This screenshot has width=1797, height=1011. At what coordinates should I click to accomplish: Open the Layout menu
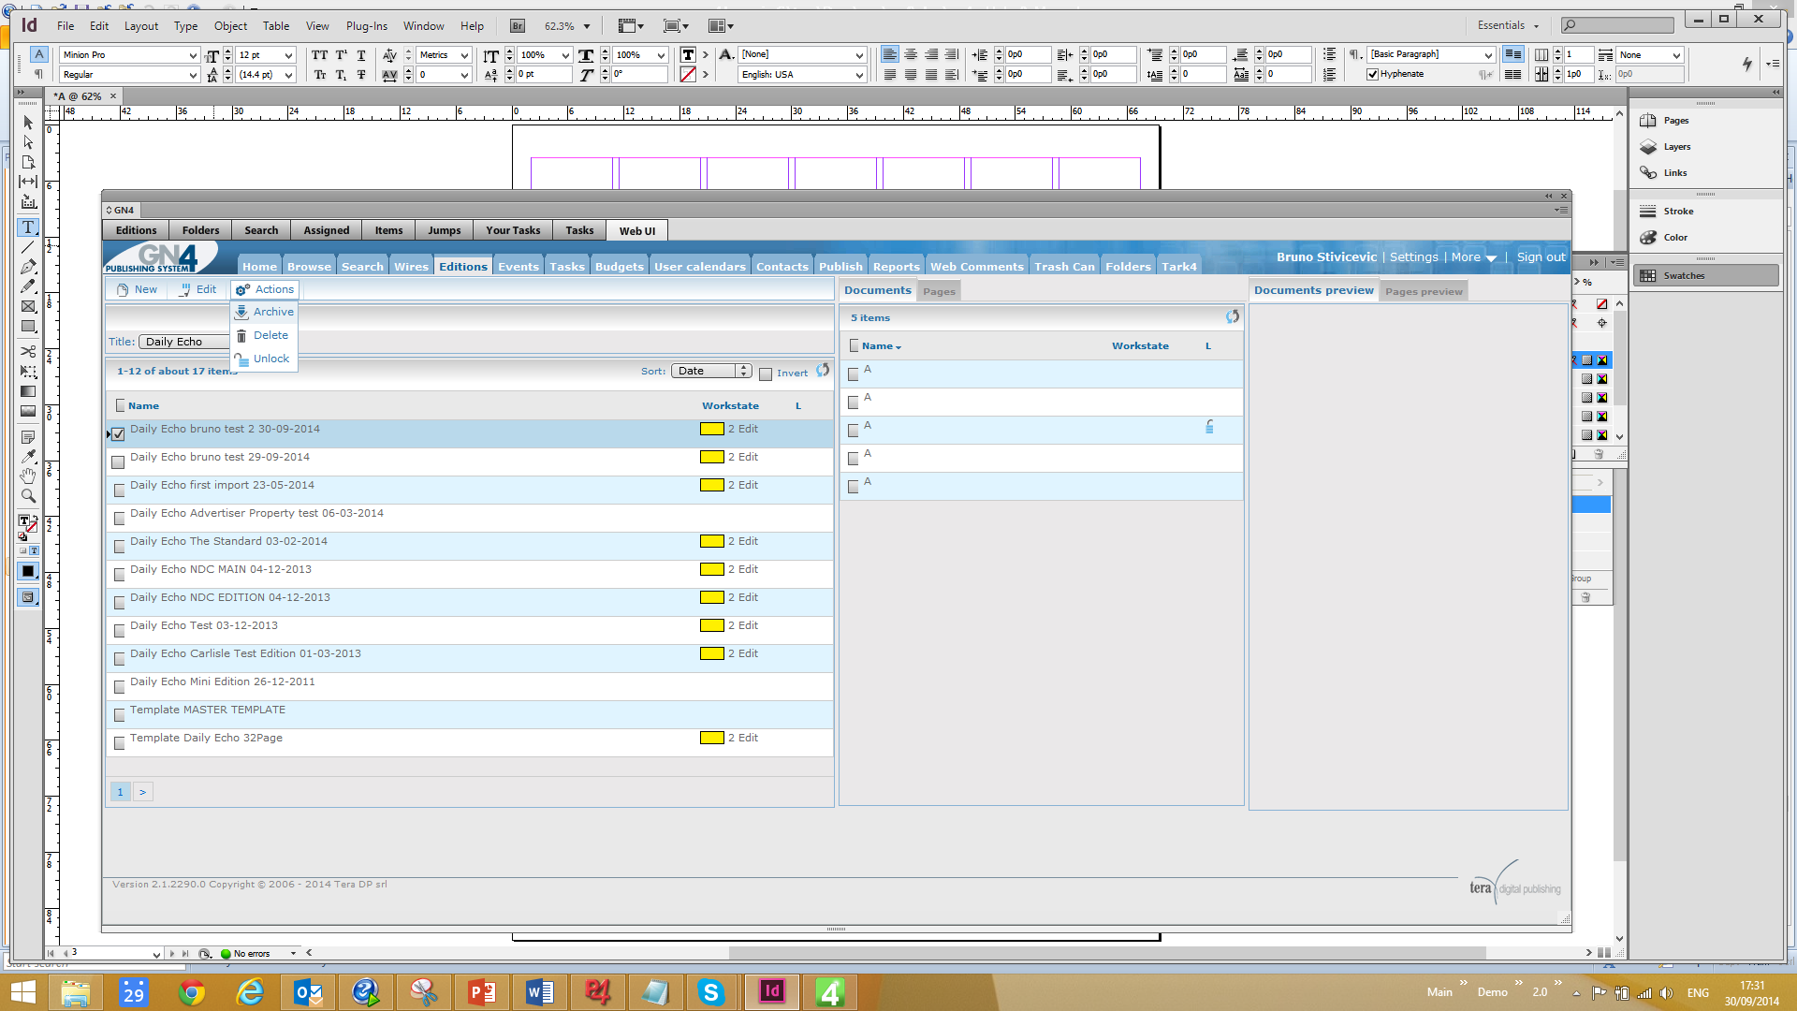(x=141, y=26)
